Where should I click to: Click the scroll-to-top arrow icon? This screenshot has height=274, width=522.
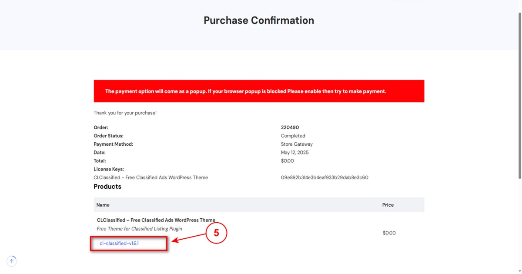point(12,261)
